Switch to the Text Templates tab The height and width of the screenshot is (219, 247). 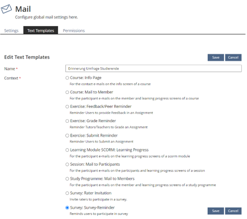[41, 30]
